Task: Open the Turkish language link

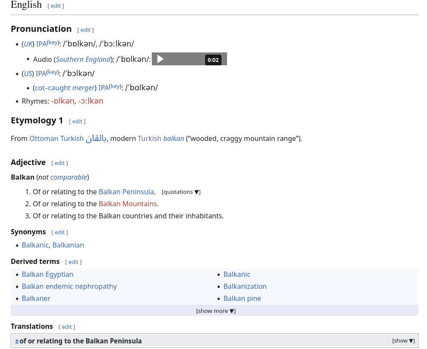Action: point(150,138)
